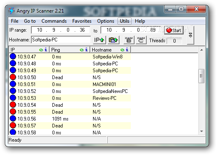Click the Angry IP Scanner title bar icon

coord(11,11)
